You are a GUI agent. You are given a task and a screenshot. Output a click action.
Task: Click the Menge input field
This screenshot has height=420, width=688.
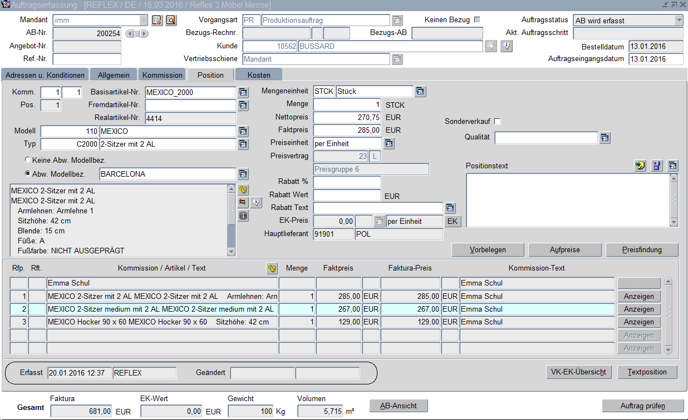pyautogui.click(x=347, y=104)
